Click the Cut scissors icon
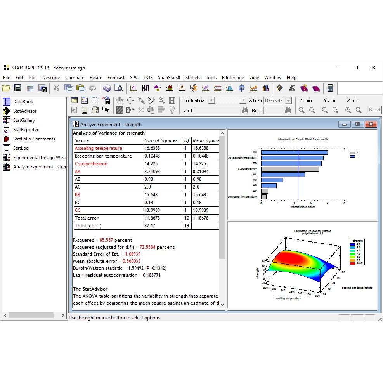The width and height of the screenshot is (383, 383). tap(57, 88)
